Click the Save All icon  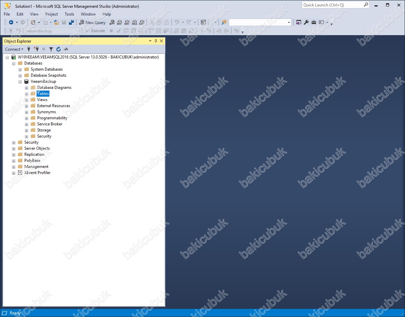(x=71, y=22)
